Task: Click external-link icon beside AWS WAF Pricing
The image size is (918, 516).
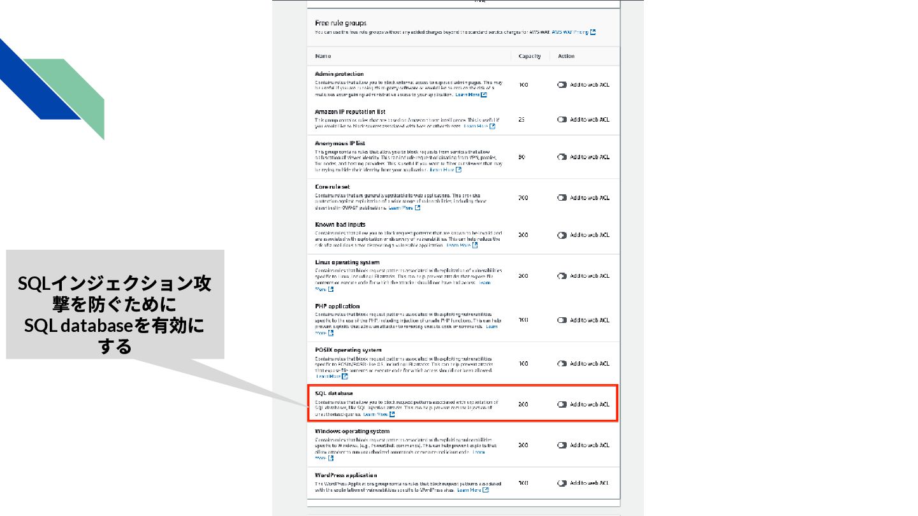Action: point(593,32)
